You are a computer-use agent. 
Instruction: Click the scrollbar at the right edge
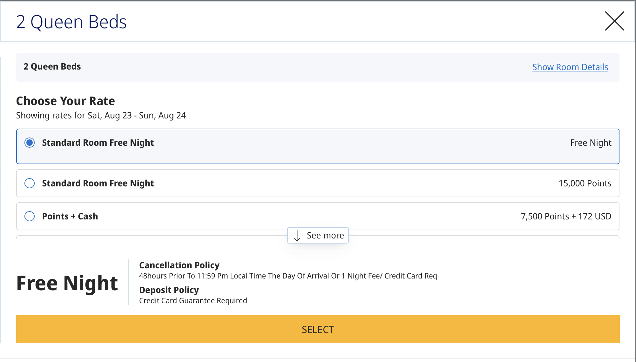click(634, 181)
